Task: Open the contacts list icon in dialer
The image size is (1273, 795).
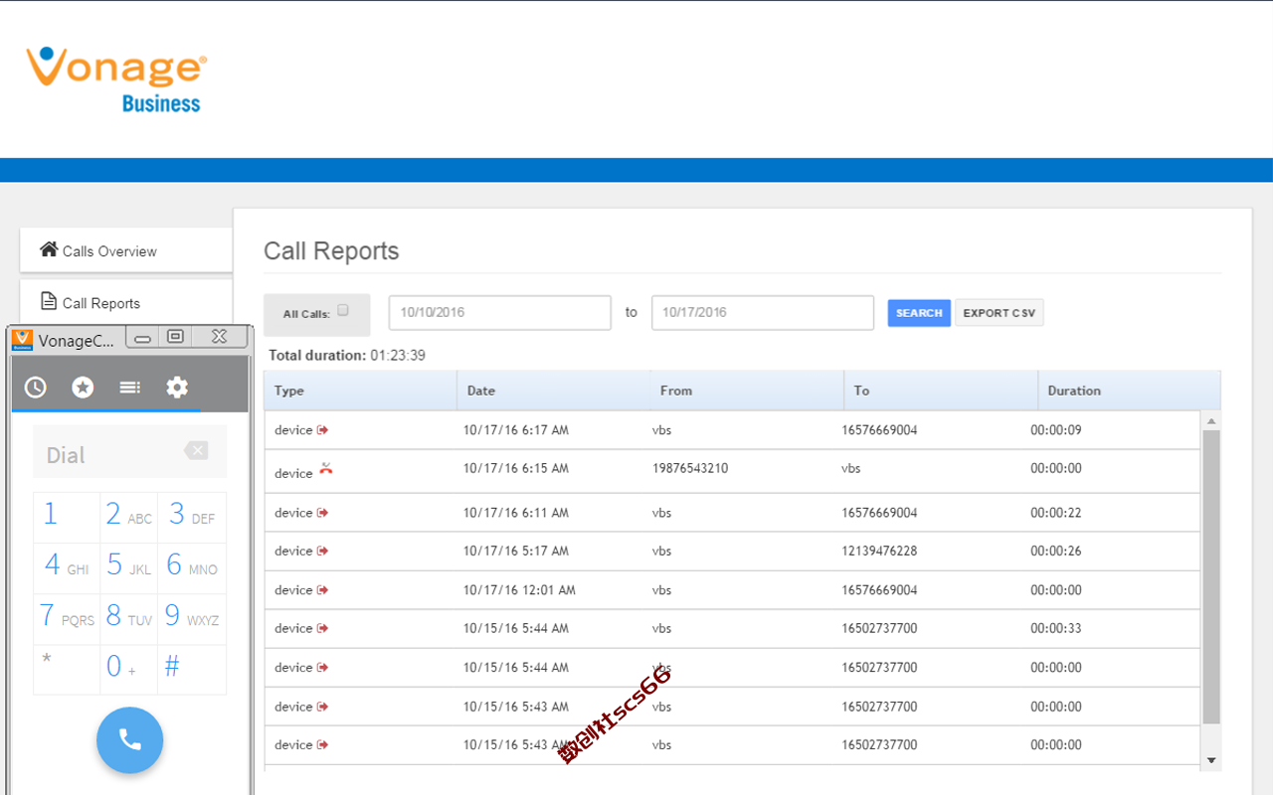Action: [130, 388]
